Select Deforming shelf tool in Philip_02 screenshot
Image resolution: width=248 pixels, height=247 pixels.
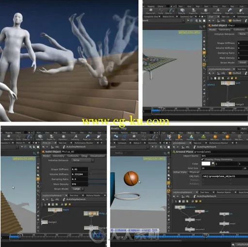(75, 138)
